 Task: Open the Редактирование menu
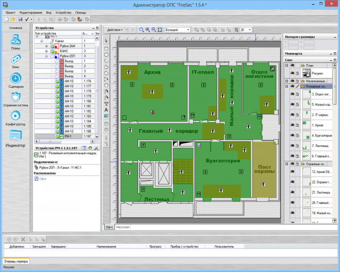point(31,13)
